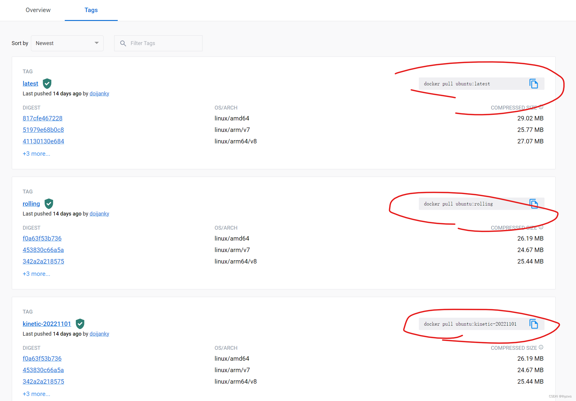The height and width of the screenshot is (401, 576).
Task: Click info icon by the kinetic-20221101 compressed size
Action: 541,347
